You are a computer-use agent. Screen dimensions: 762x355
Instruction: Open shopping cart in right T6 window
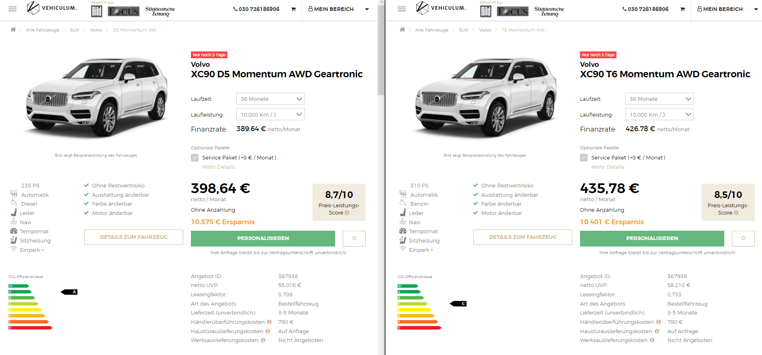tap(683, 9)
